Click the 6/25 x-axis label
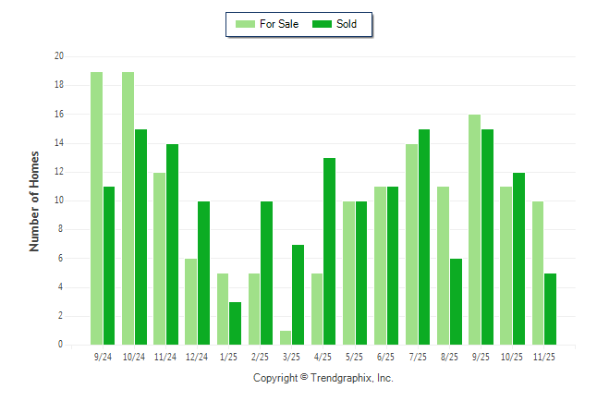 (x=386, y=356)
